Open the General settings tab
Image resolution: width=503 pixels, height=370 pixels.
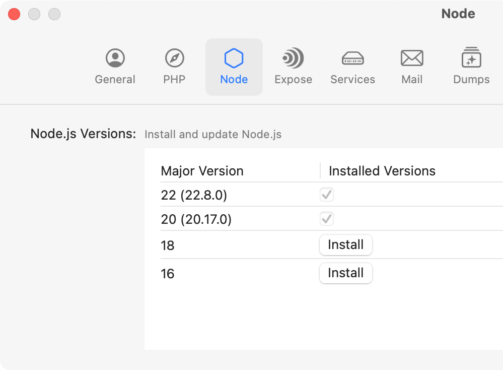115,67
